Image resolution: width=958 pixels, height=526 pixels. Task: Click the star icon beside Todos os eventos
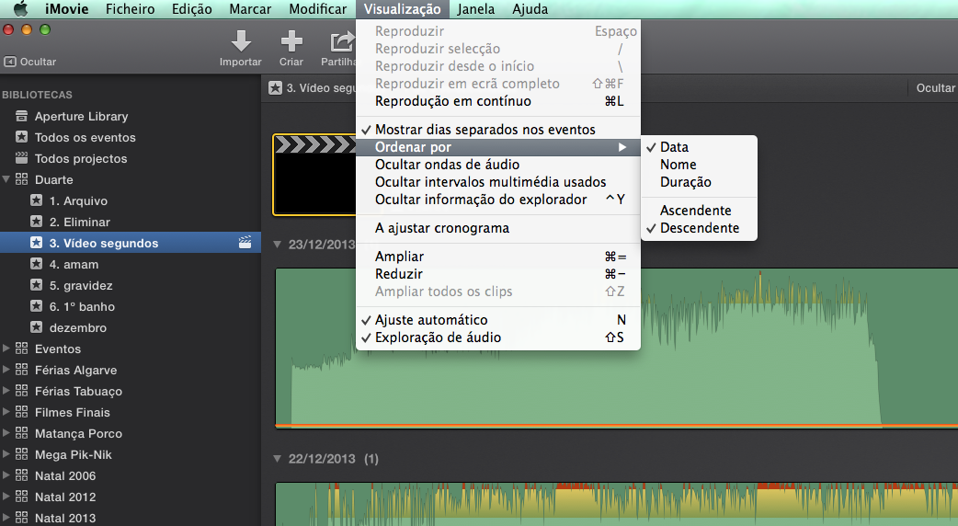pyautogui.click(x=21, y=137)
